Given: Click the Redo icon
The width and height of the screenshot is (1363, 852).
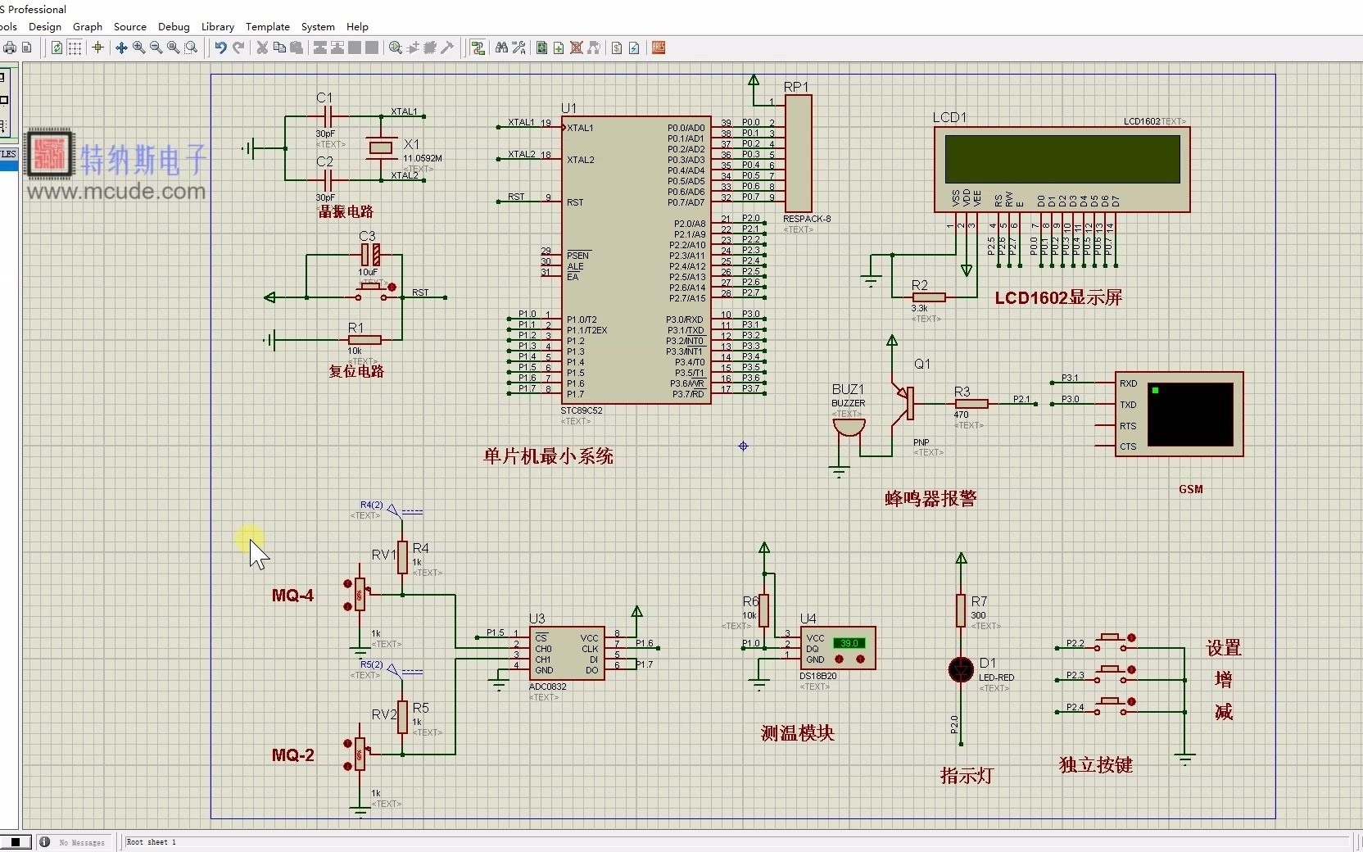Looking at the screenshot, I should (x=238, y=48).
